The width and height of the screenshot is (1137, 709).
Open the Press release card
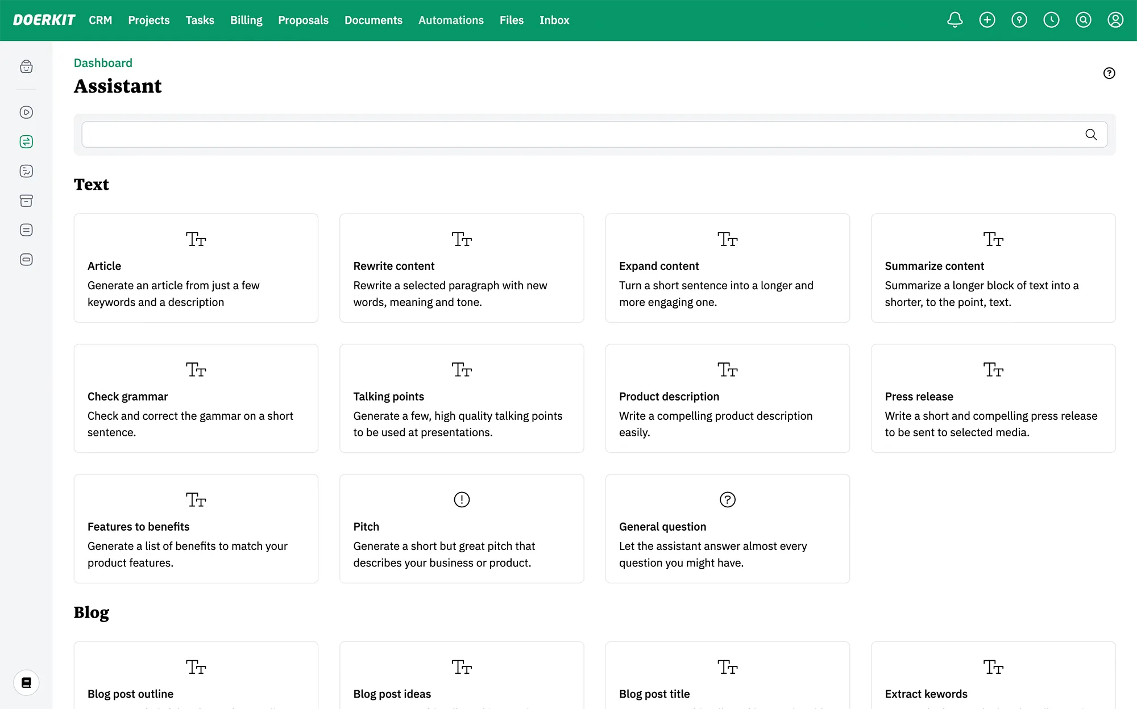(x=993, y=398)
